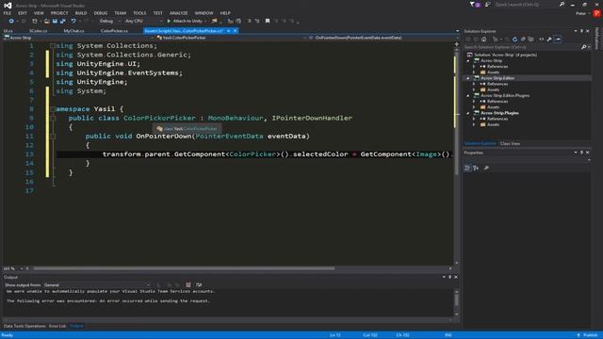This screenshot has height=339, width=603.
Task: Open the HELP menu
Action: pyautogui.click(x=225, y=13)
